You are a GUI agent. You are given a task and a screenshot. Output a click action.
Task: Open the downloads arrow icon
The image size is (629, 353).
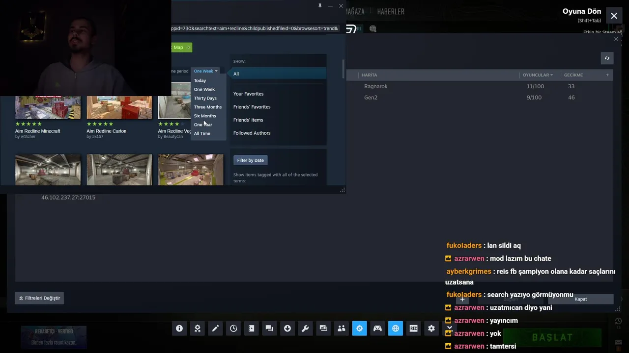coord(287,328)
